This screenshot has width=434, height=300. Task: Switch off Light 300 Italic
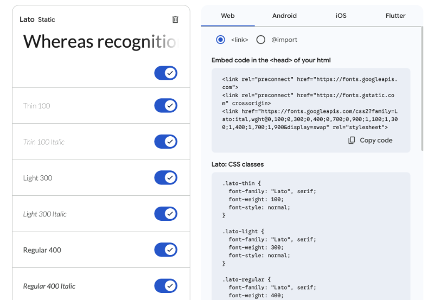[166, 214]
